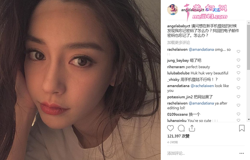The image size is (250, 160).
Task: Open comments using the speech bubble icon
Action: click(181, 128)
